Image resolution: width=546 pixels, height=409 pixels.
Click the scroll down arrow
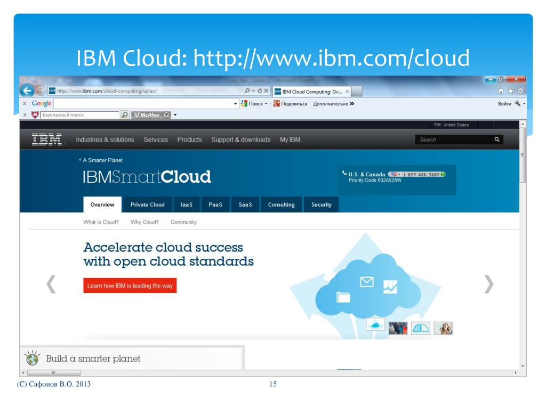click(523, 366)
